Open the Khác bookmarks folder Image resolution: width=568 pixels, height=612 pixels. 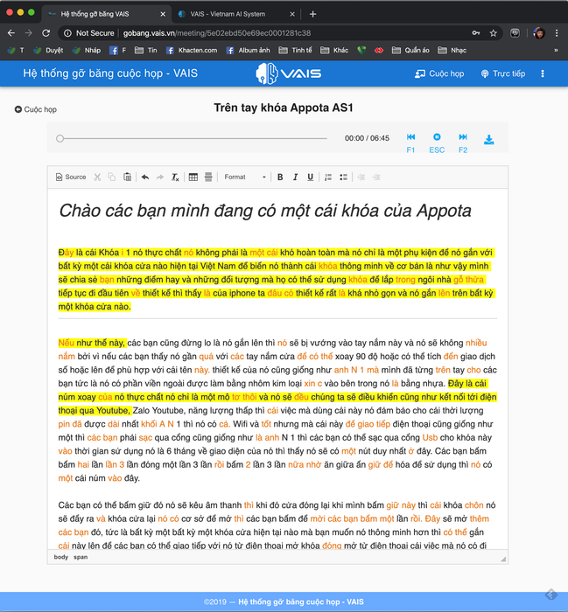coord(334,51)
